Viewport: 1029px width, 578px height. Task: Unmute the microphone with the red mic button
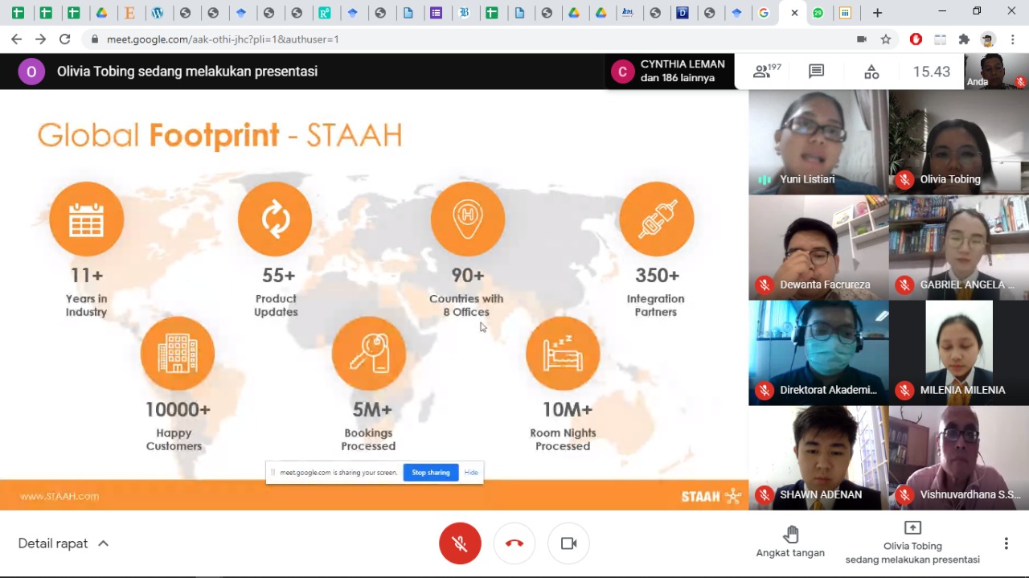click(x=460, y=543)
